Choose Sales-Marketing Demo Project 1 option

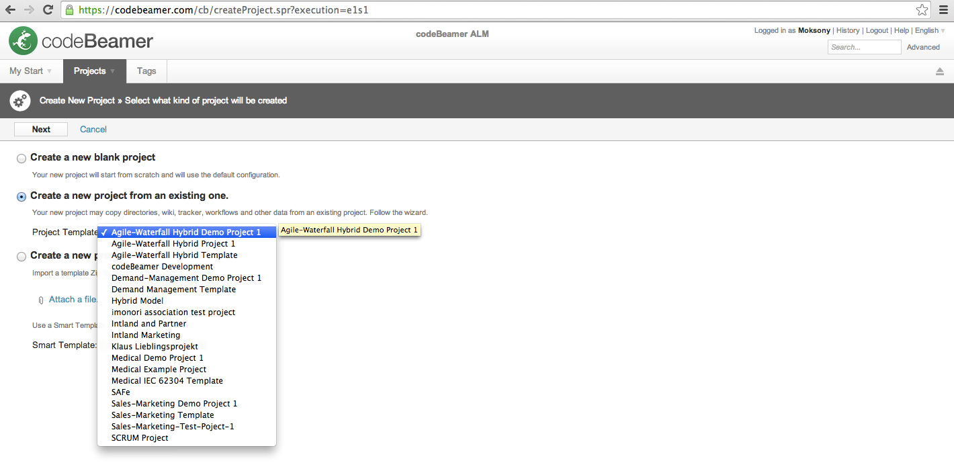tap(187, 404)
